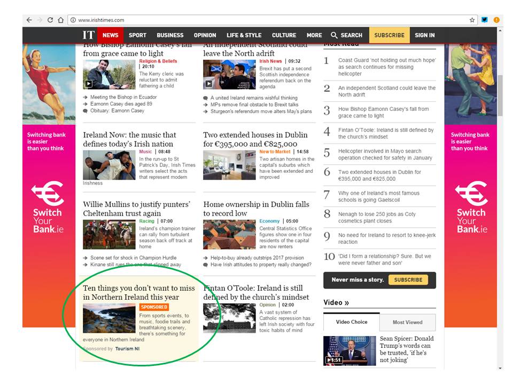Click the yellow SUBSCRIBE nav button

click(x=390, y=35)
